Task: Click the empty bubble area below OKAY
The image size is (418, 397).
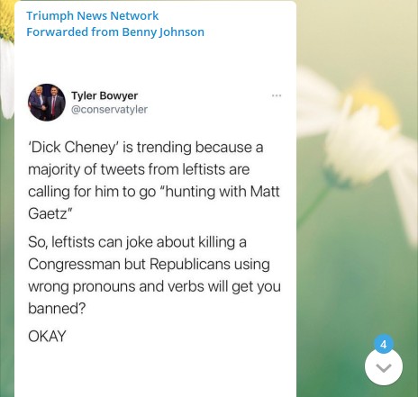Action: (x=155, y=371)
